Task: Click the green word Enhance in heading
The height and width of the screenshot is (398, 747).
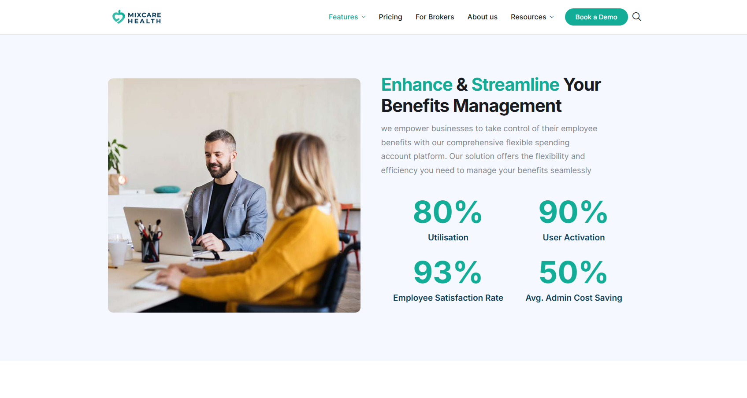Action: 416,85
